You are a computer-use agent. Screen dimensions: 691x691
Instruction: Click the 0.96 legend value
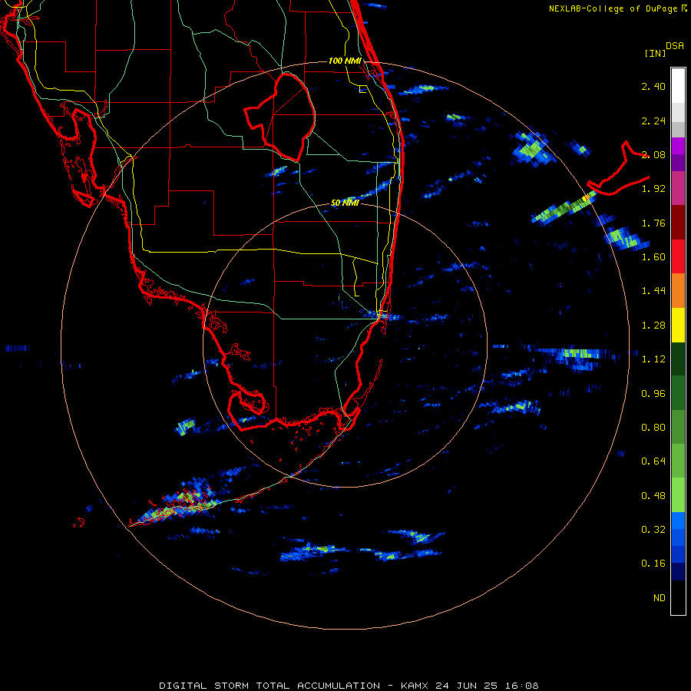coord(653,394)
